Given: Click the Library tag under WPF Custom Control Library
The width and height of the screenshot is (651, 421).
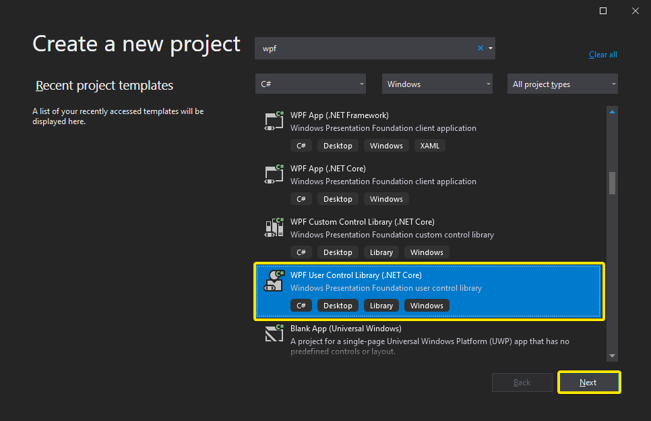Looking at the screenshot, I should [x=381, y=252].
